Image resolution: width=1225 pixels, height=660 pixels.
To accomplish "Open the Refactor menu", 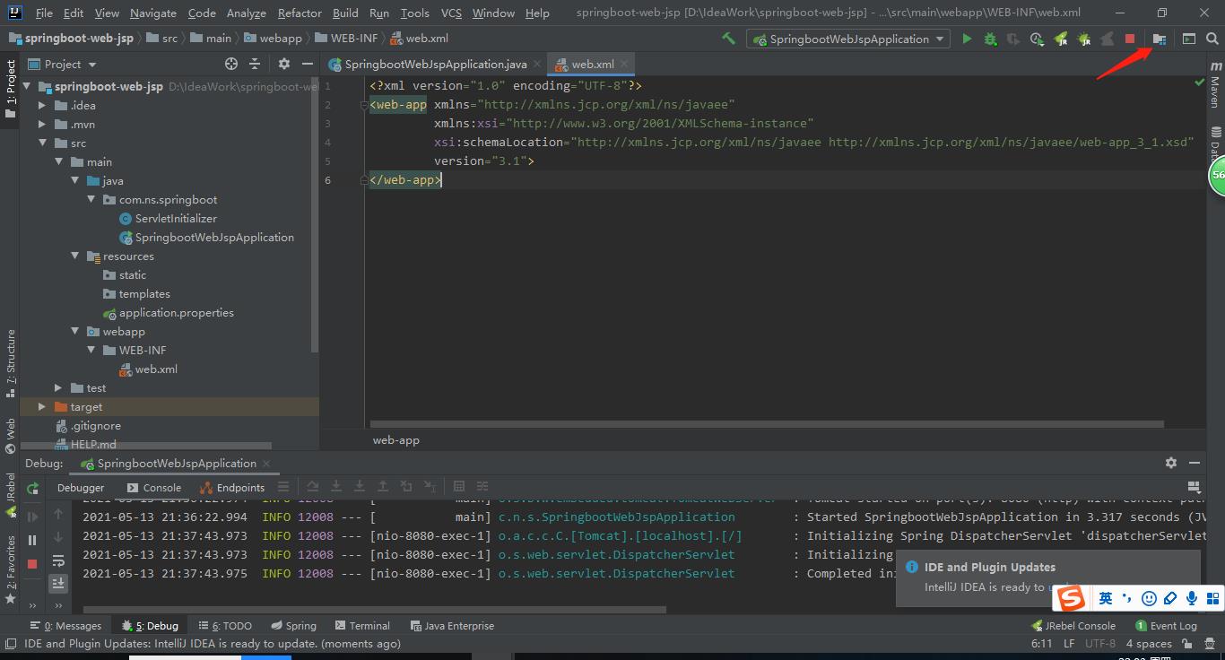I will (300, 13).
